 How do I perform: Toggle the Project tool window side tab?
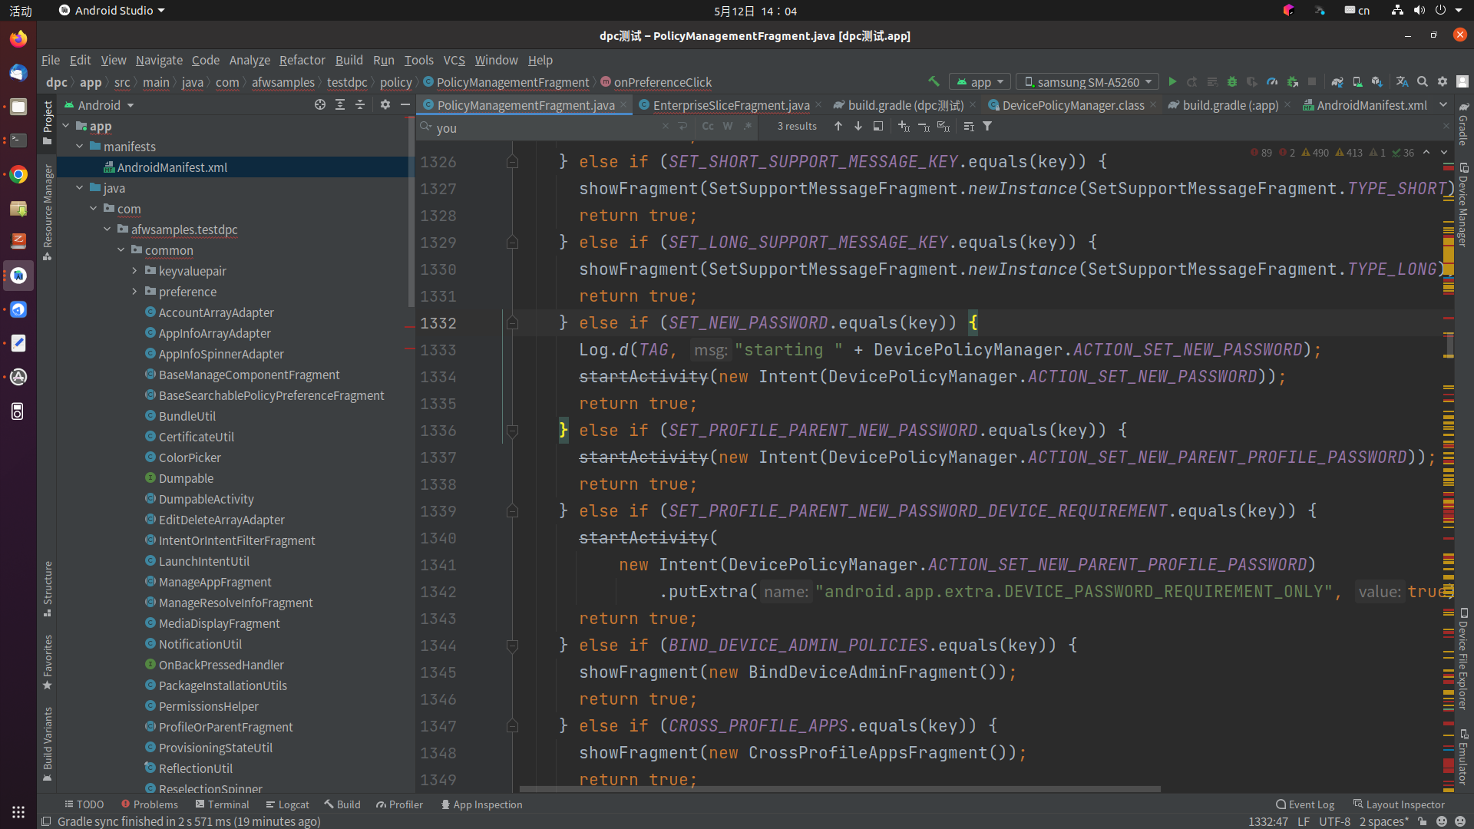(x=48, y=123)
